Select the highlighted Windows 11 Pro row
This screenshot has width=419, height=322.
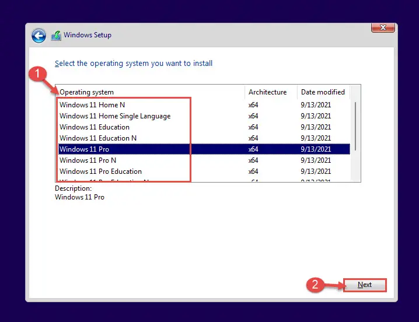pyautogui.click(x=204, y=149)
